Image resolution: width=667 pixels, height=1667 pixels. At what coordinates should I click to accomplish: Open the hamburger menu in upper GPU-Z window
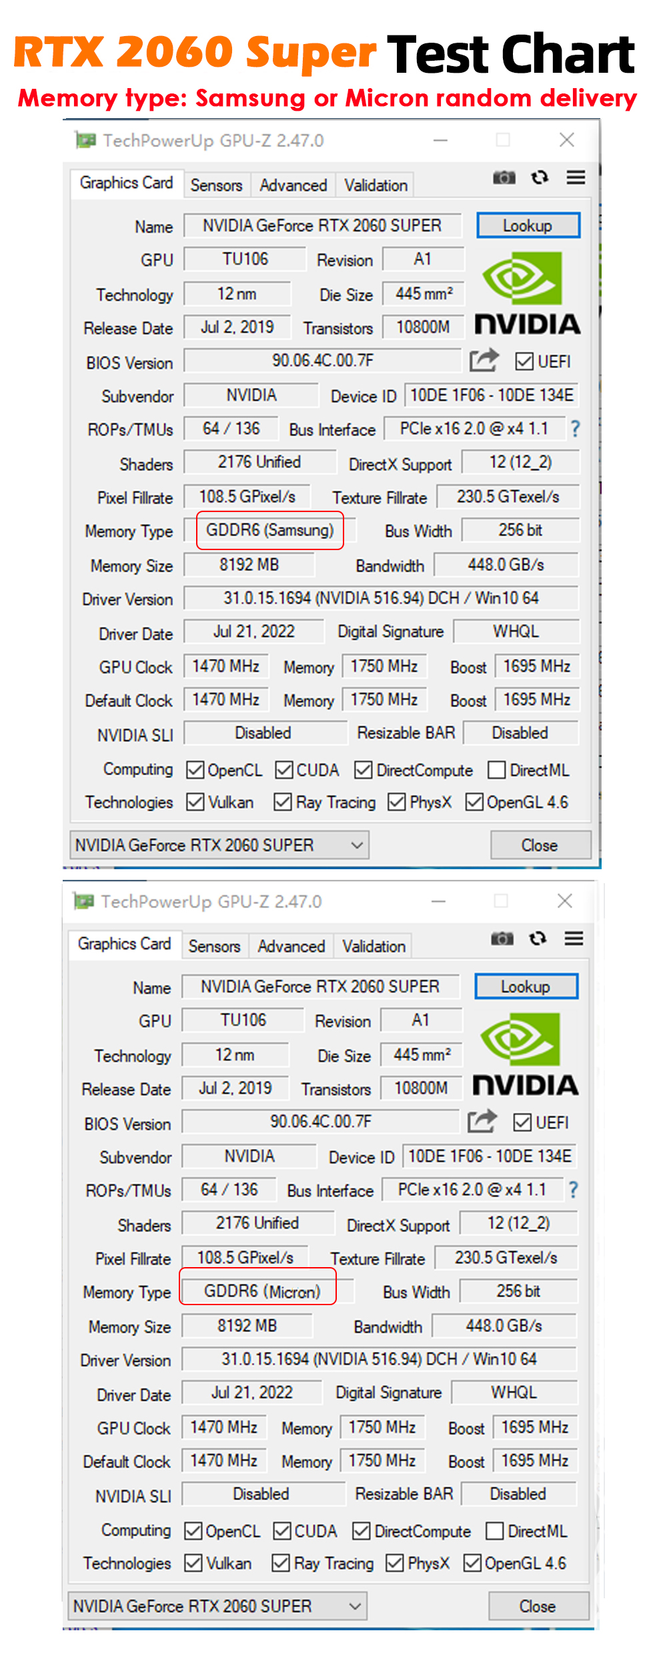pyautogui.click(x=576, y=178)
